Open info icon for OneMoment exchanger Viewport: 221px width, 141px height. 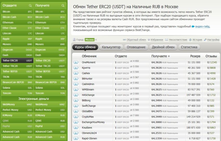[76, 62]
